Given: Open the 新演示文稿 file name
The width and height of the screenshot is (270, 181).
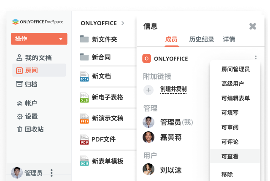Looking at the screenshot, I should pos(108,118).
